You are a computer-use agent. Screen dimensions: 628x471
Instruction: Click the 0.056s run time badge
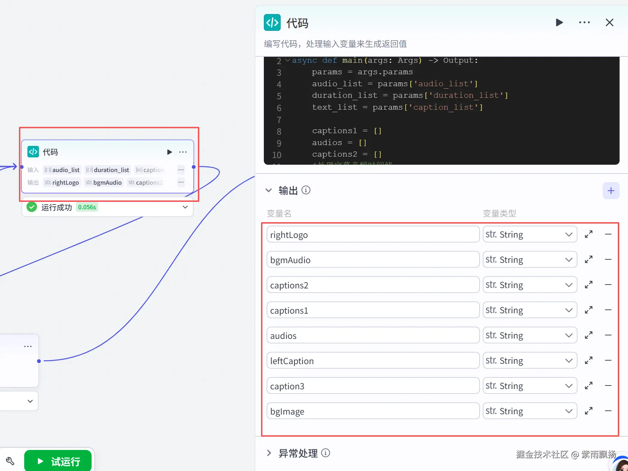(87, 207)
